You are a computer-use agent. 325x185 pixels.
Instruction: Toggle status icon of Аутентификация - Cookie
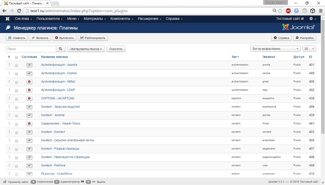(29, 74)
